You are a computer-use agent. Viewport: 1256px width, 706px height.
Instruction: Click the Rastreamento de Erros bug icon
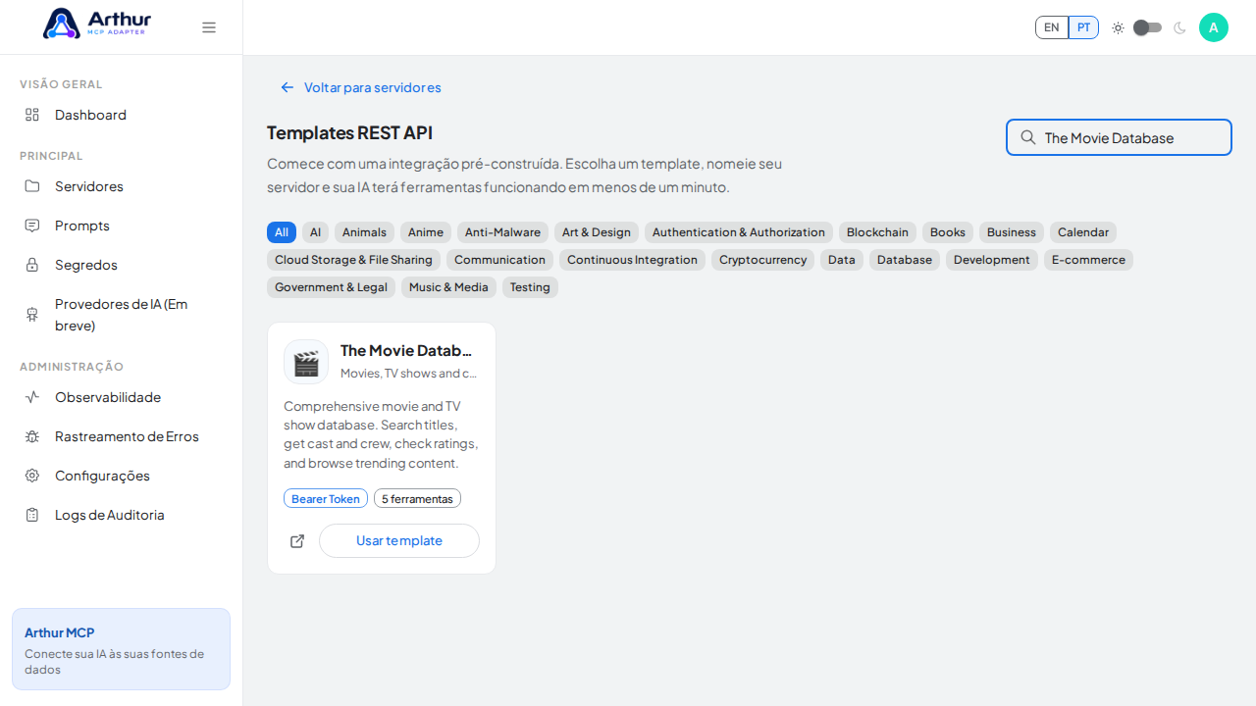[32, 436]
